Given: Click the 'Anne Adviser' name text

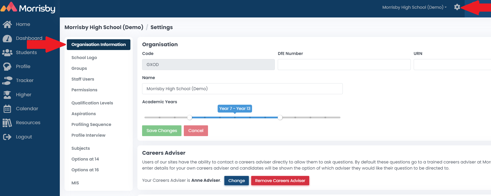Looking at the screenshot, I should (x=206, y=180).
